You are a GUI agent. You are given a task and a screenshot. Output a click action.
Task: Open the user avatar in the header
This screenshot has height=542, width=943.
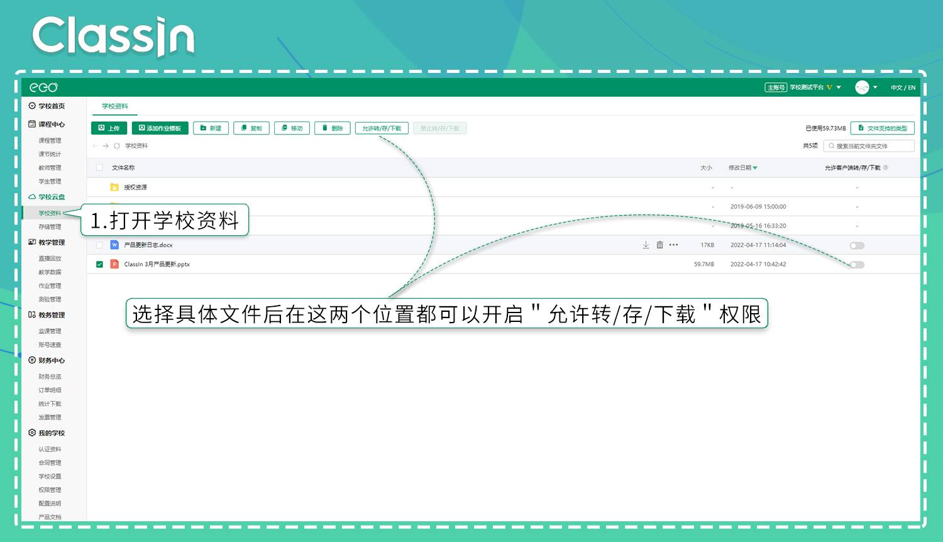[x=862, y=87]
